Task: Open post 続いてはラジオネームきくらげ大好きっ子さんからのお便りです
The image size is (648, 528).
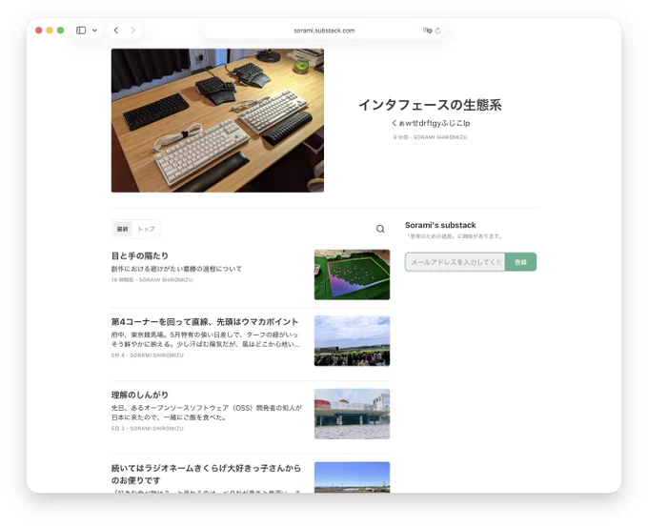Action: coord(206,475)
